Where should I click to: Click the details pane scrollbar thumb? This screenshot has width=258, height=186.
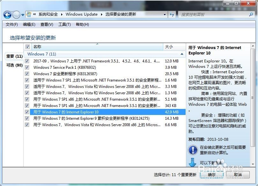click(x=253, y=98)
